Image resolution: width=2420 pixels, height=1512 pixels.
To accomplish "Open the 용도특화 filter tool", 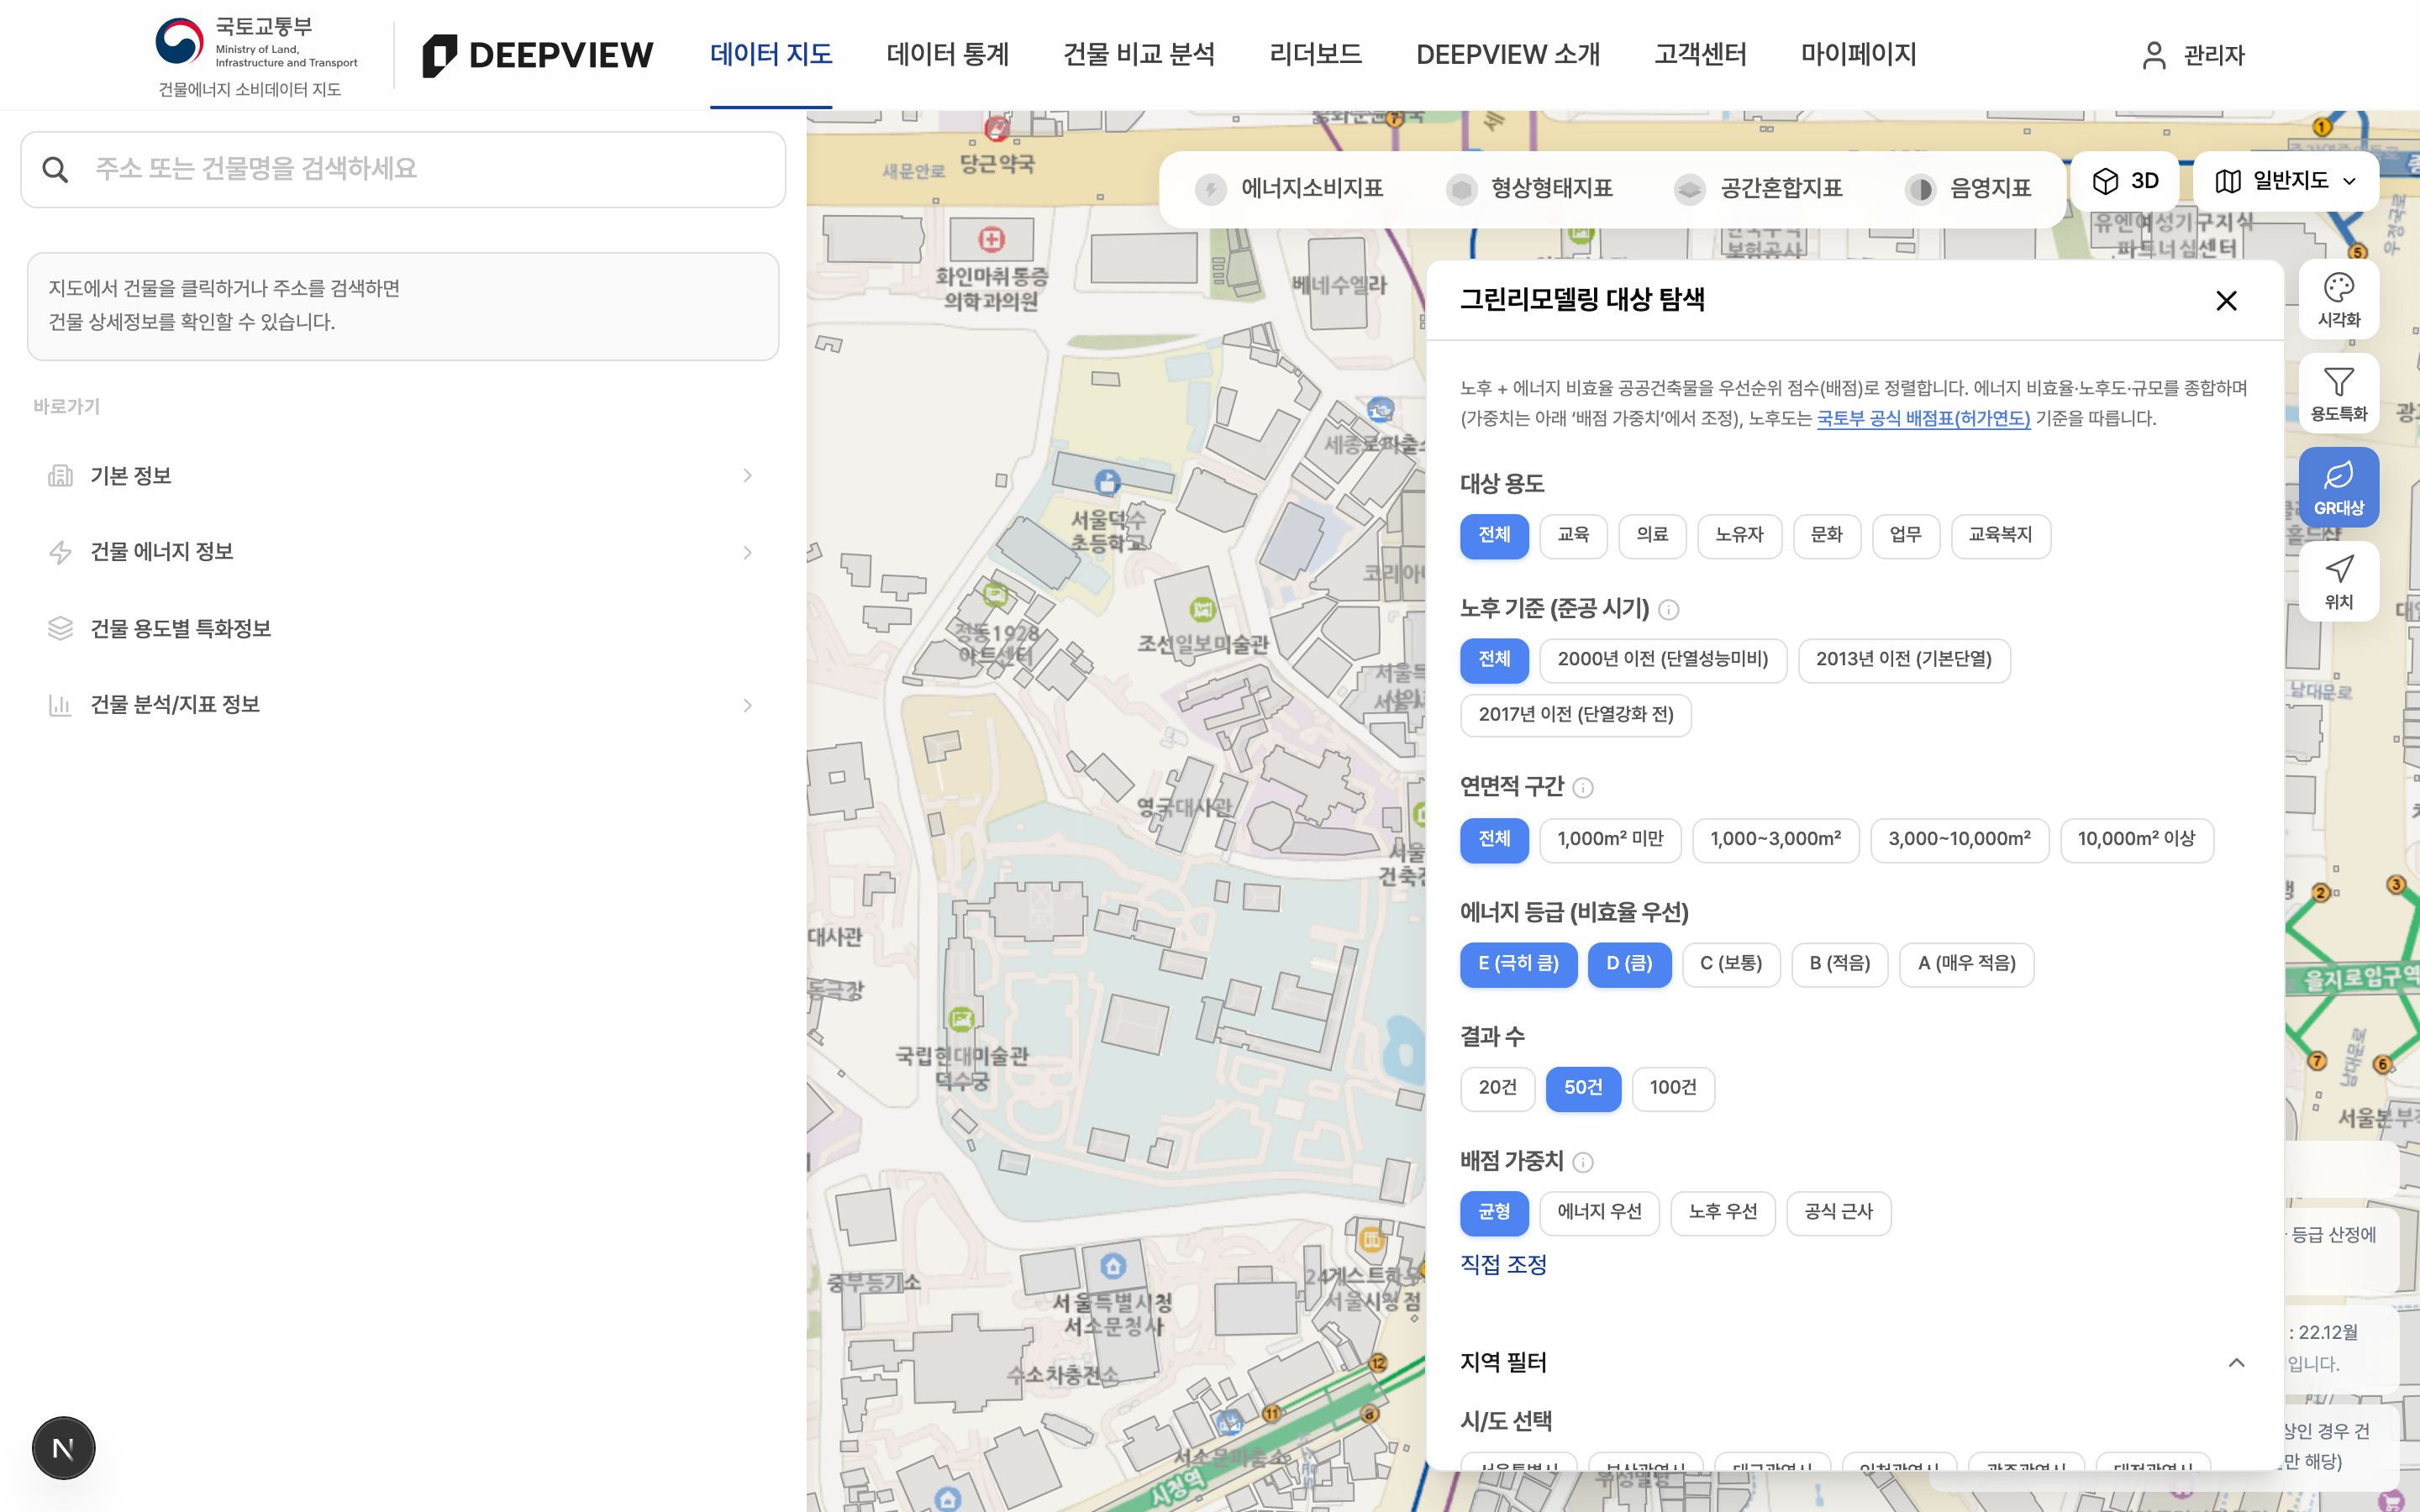I will (x=2338, y=394).
